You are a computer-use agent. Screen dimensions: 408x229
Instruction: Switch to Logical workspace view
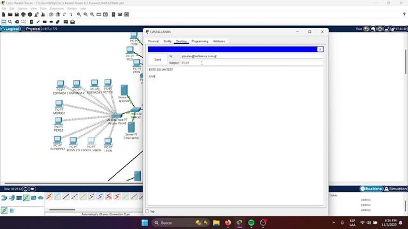pos(10,29)
